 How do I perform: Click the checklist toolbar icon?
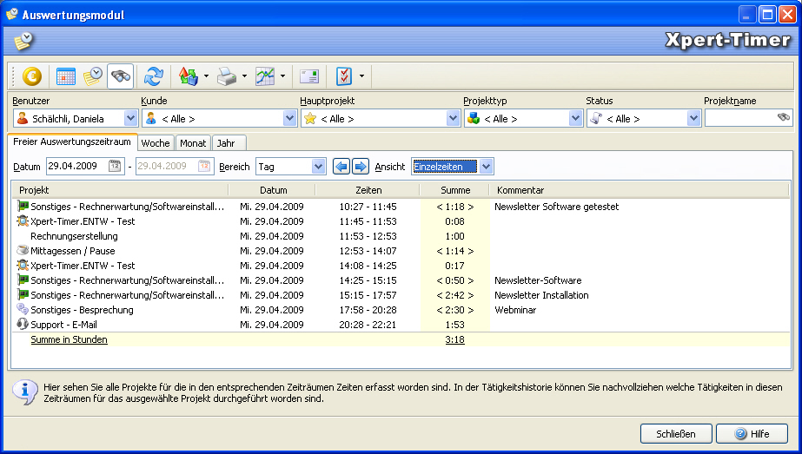[x=344, y=76]
